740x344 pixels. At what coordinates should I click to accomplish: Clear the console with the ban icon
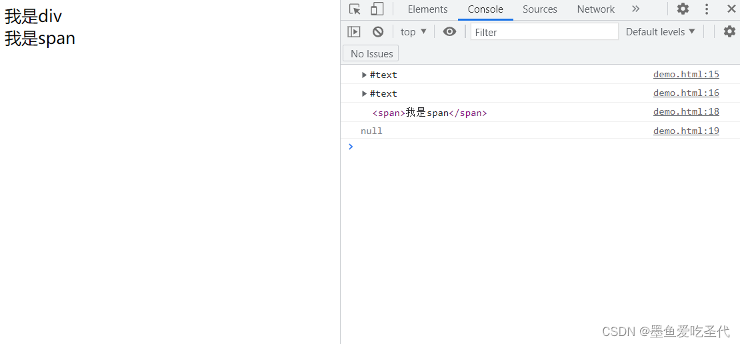tap(377, 31)
